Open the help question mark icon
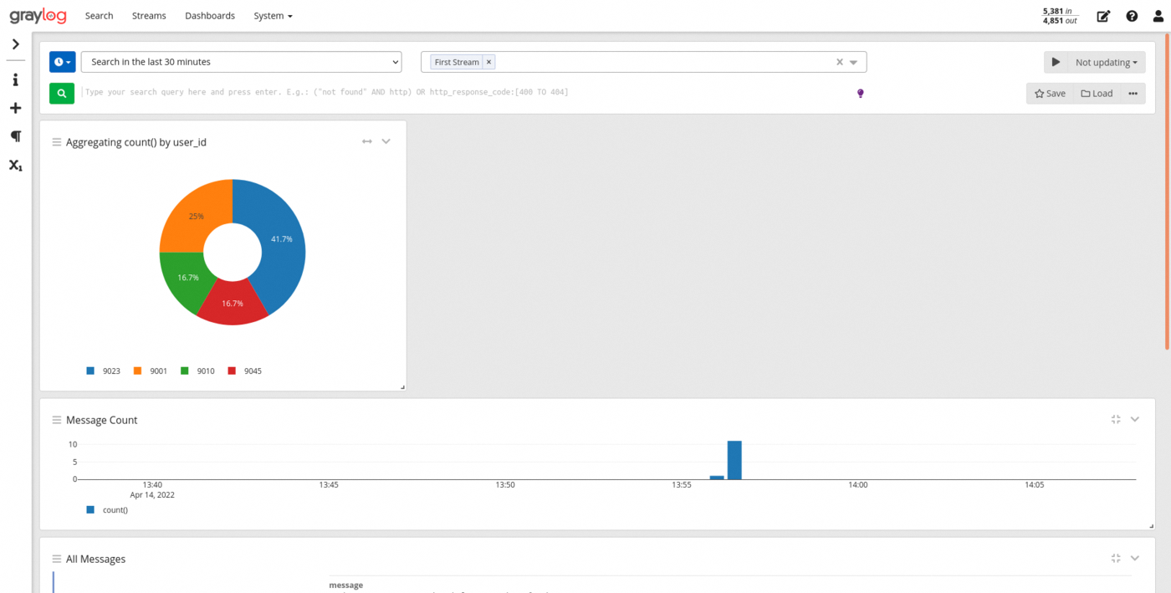The height and width of the screenshot is (593, 1171). [1132, 16]
